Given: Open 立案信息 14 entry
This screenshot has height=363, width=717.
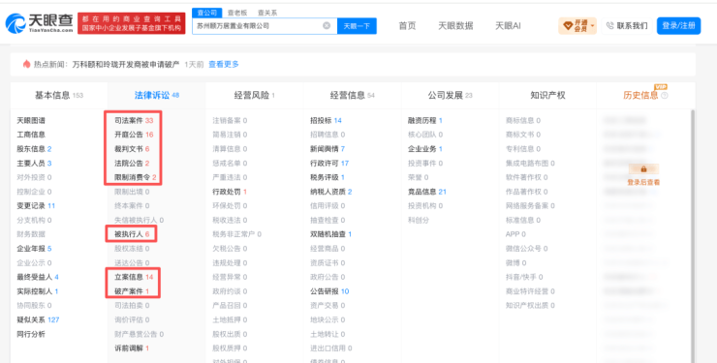Looking at the screenshot, I should 134,277.
